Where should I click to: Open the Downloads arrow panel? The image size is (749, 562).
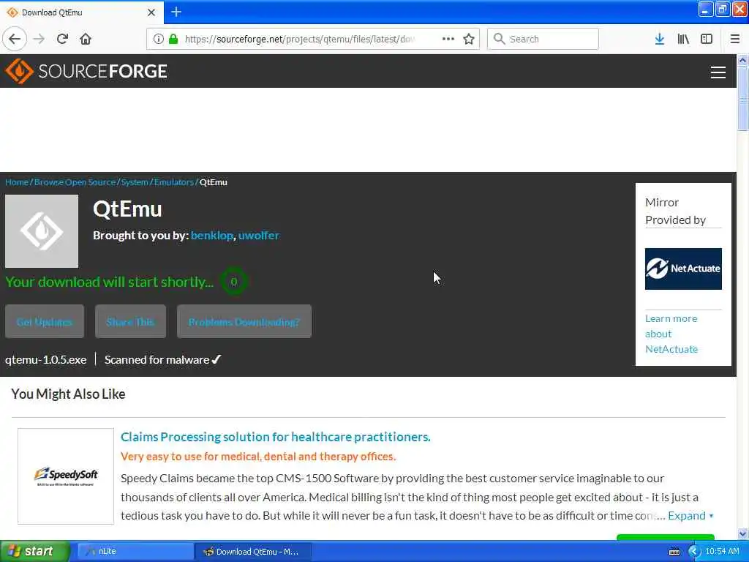coord(660,39)
